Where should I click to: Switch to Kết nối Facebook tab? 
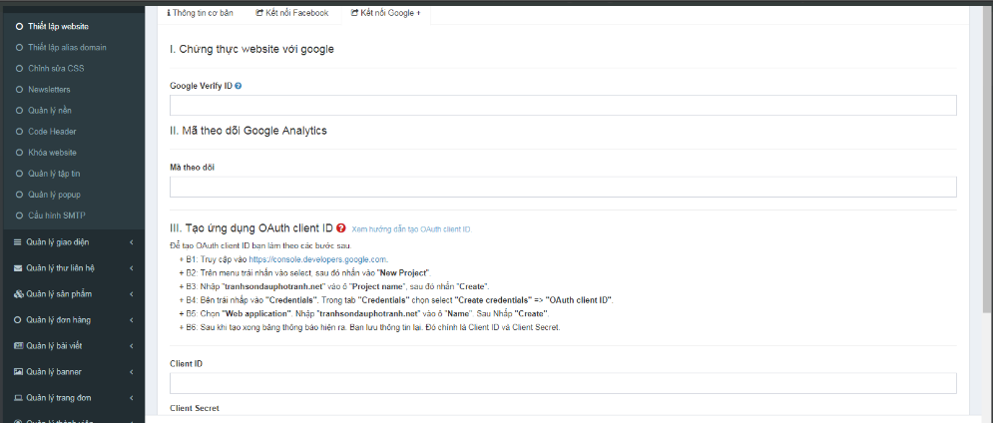[292, 13]
